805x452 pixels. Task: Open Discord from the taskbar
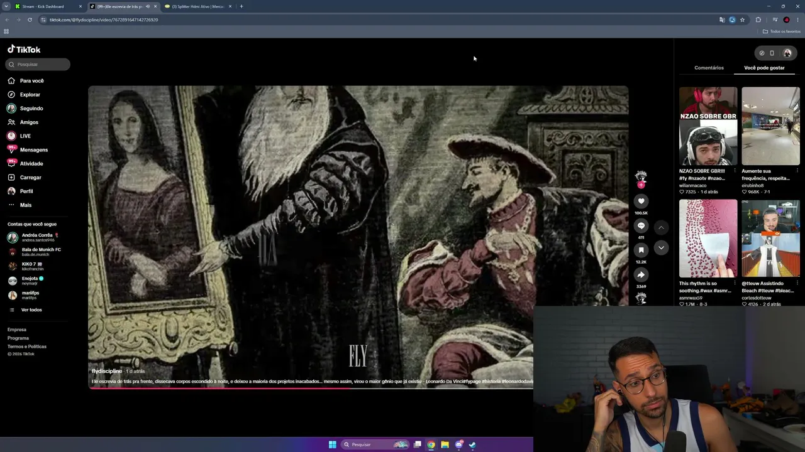pyautogui.click(x=458, y=444)
